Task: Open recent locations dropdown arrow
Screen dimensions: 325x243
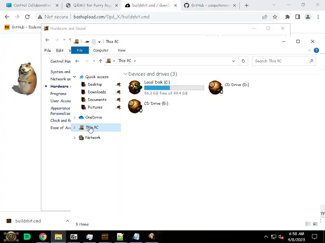Action: point(94,61)
